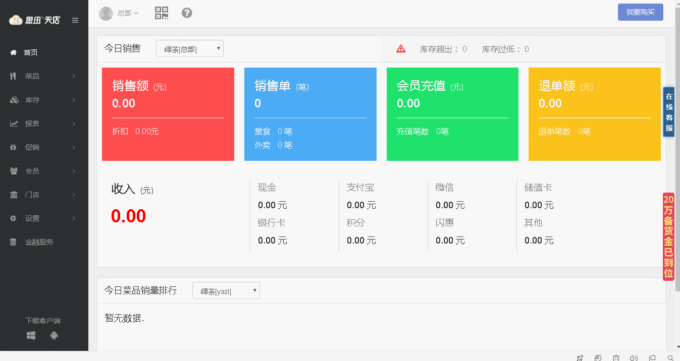Select the red 销售额 card
This screenshot has width=680, height=361.
click(x=168, y=114)
